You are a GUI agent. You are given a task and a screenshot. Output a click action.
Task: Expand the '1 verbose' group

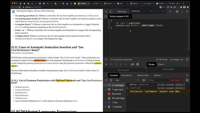tap(106, 107)
